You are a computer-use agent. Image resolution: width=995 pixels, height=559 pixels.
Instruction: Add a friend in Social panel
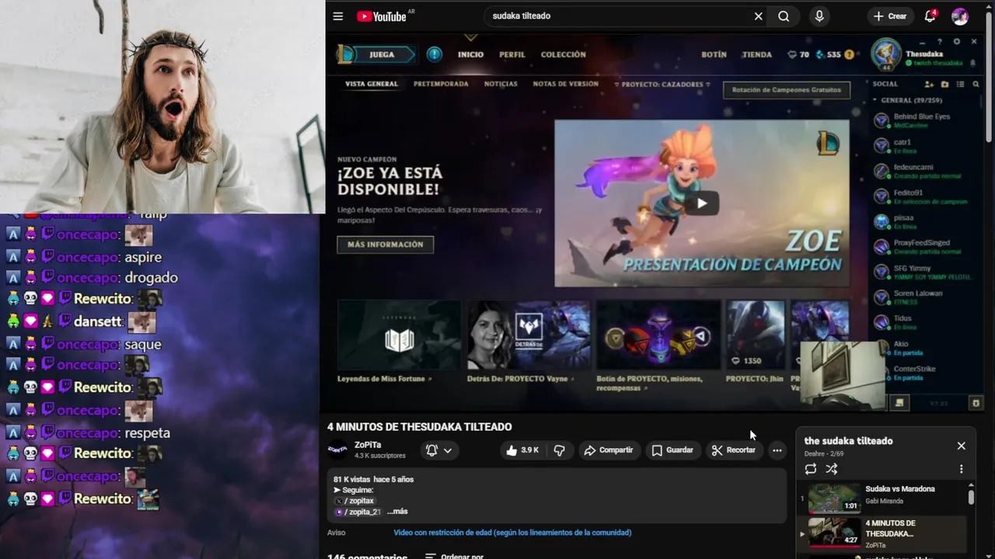pos(929,84)
